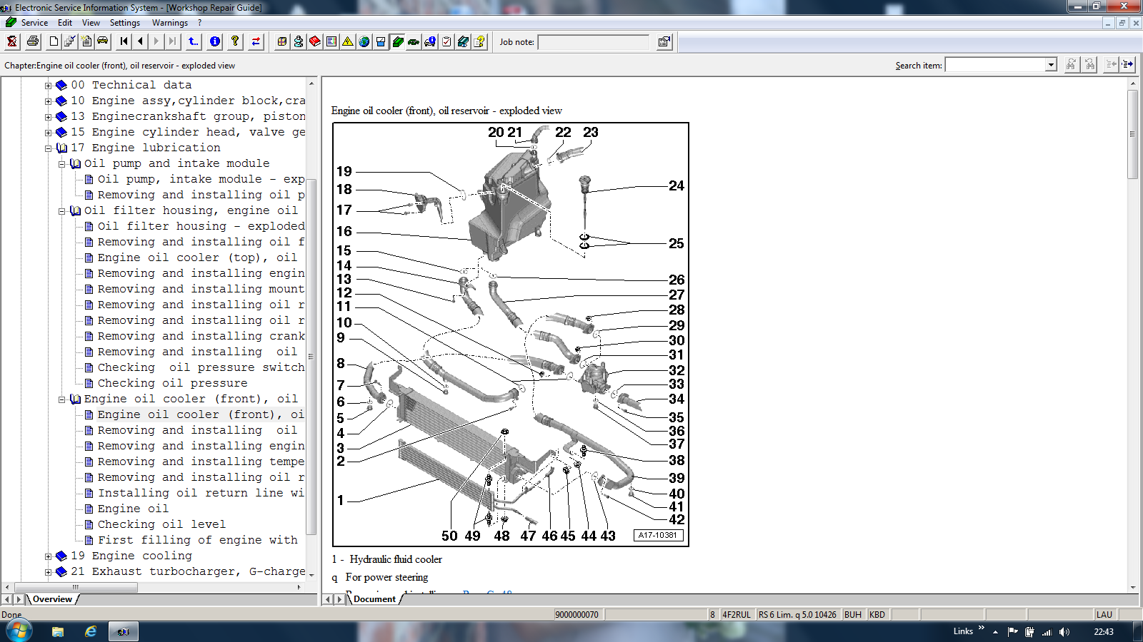Switch to the Overview tab

tap(52, 599)
